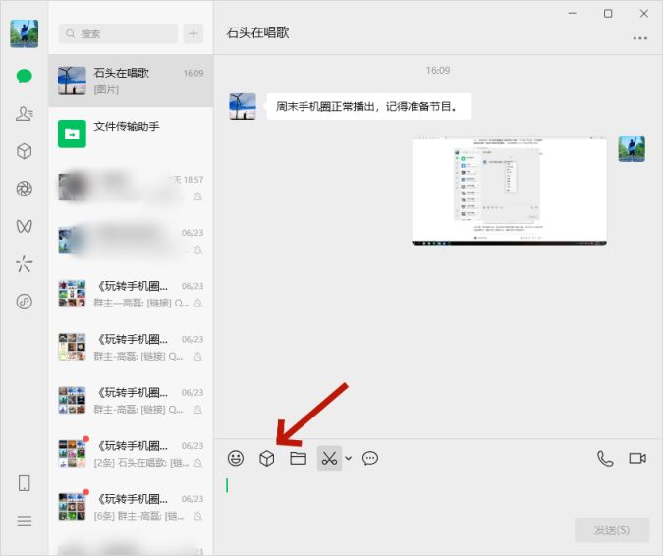Open the Contacts tab in sidebar

click(x=25, y=113)
